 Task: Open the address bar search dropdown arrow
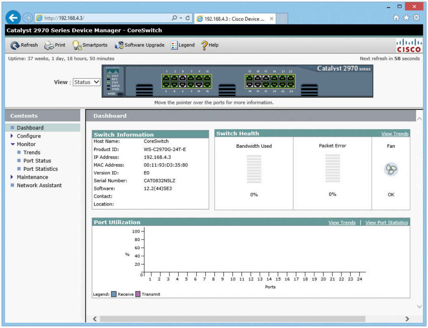(x=181, y=18)
